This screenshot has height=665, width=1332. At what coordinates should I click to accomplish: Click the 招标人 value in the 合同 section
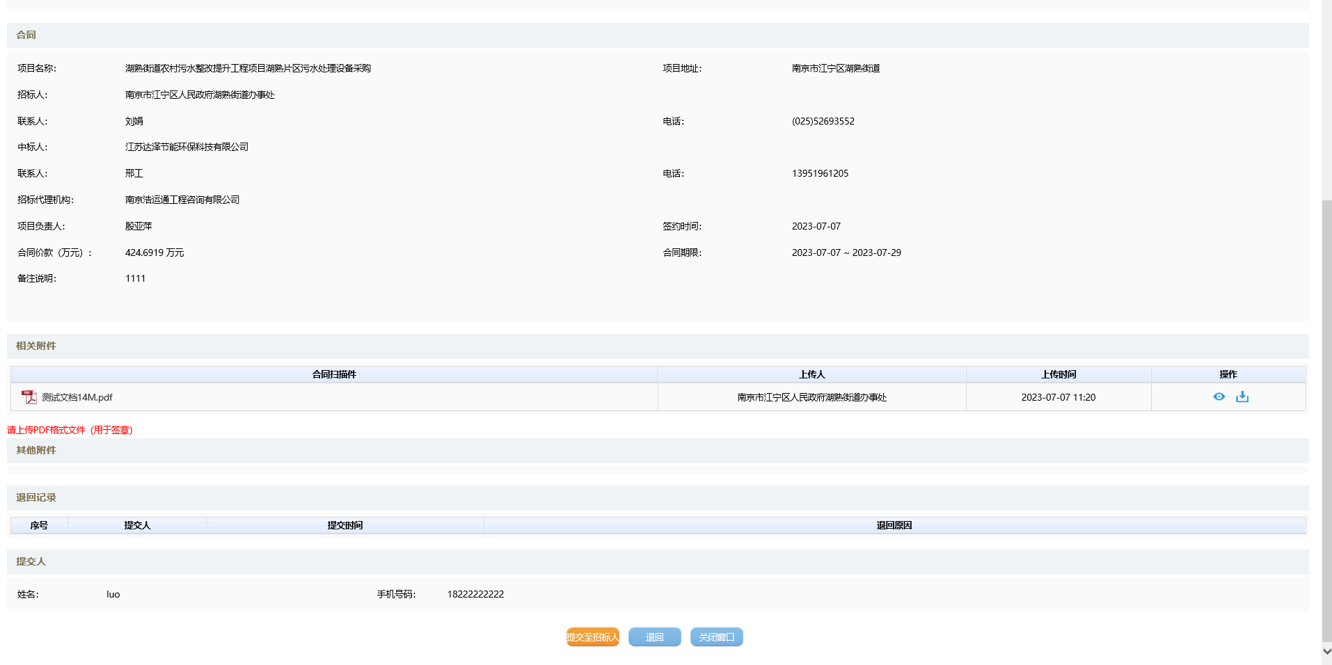(x=200, y=95)
